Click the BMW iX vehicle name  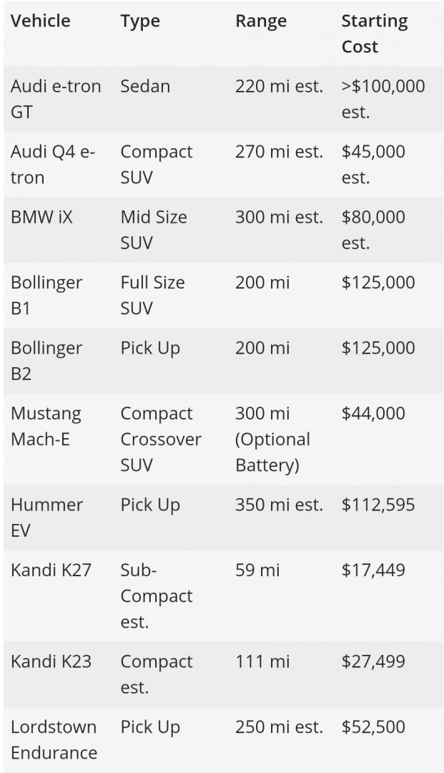pyautogui.click(x=41, y=217)
